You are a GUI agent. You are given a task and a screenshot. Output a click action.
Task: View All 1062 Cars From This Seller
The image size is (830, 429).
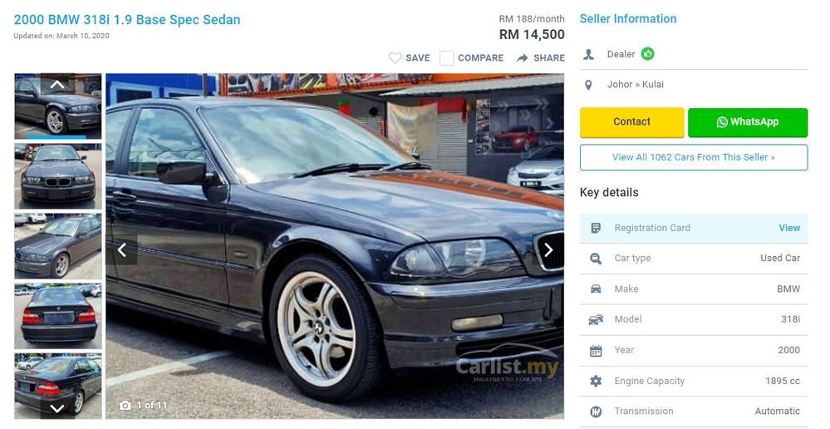[x=694, y=157]
